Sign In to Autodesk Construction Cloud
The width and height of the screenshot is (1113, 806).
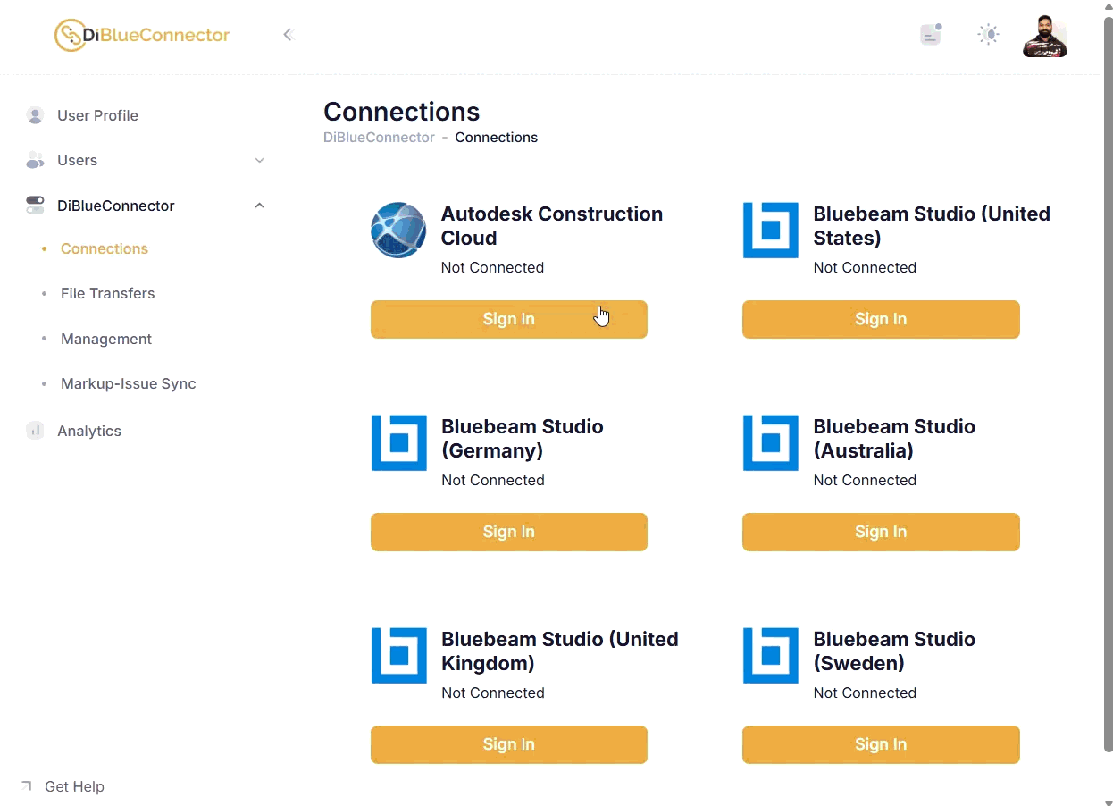[x=509, y=319]
